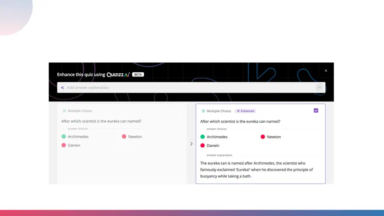Click pink dot beside Darwin in original card
The image size is (384, 216).
[64, 145]
